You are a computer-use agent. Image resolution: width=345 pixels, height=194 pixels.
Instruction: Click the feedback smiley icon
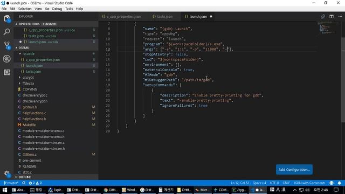pos(332,183)
